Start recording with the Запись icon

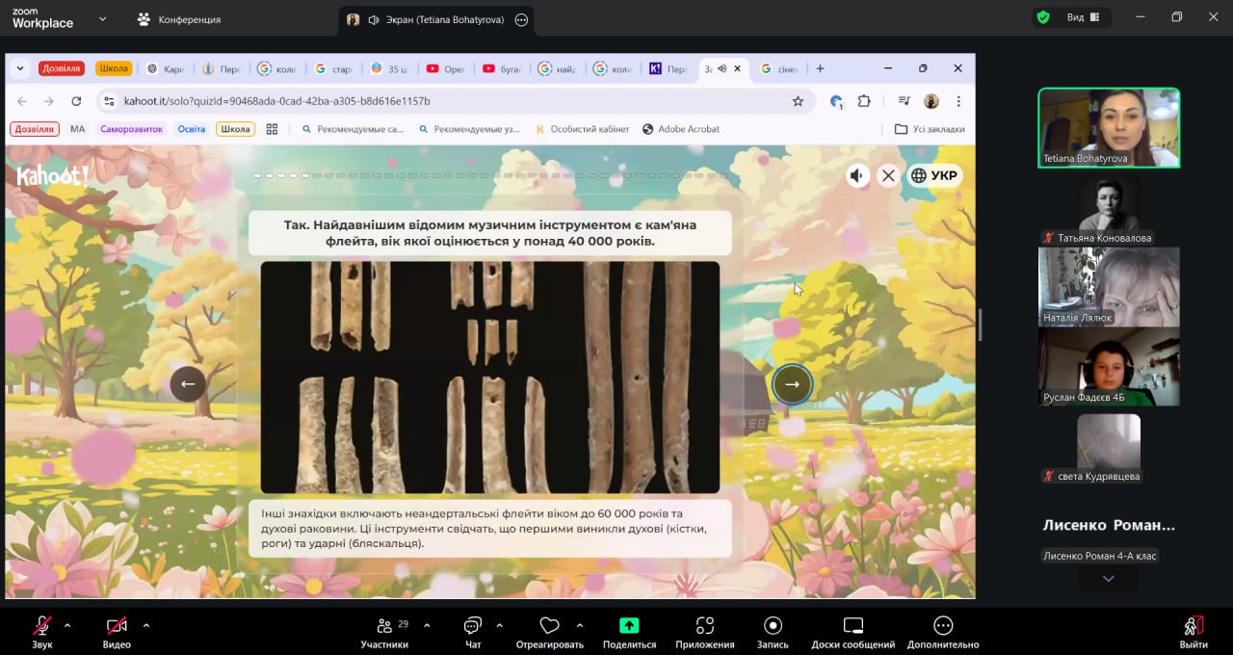coord(773,626)
